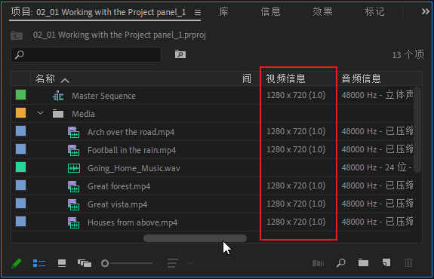Select Houses from above.mp4
Image resolution: width=434 pixels, height=279 pixels.
coord(133,222)
